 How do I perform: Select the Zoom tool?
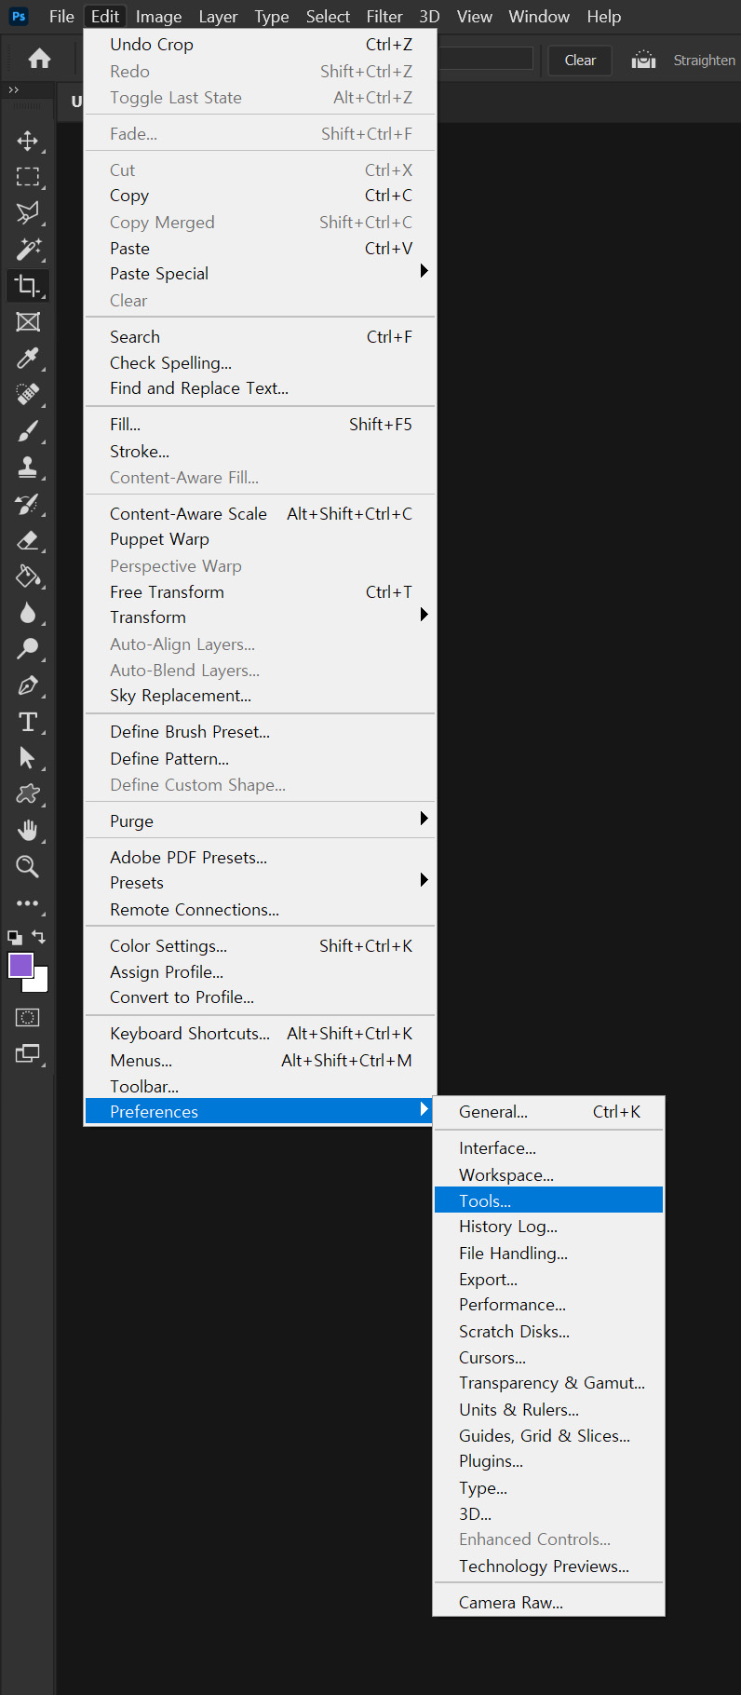pyautogui.click(x=28, y=867)
